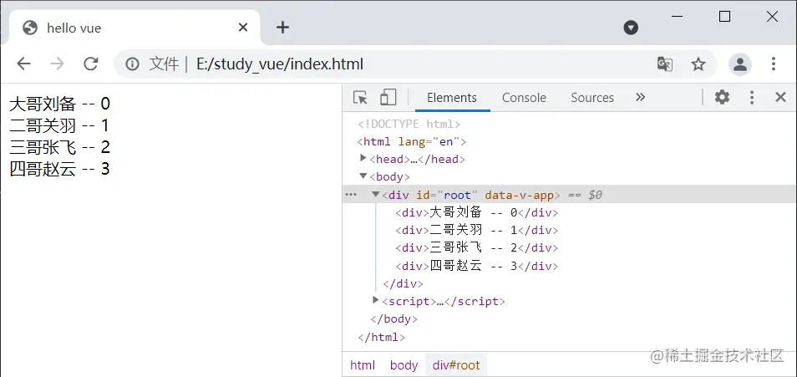Open Chrome three-dot menu
Image resolution: width=797 pixels, height=377 pixels.
773,64
